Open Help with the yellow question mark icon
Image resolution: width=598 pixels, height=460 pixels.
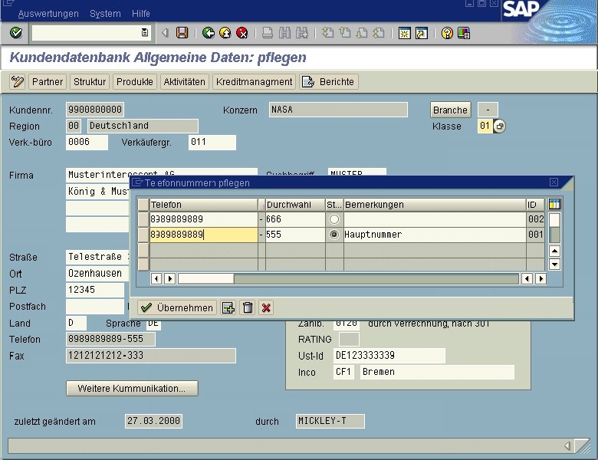click(x=447, y=33)
